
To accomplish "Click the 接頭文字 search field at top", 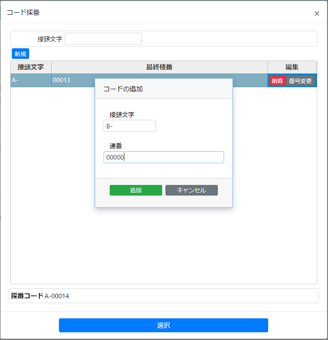I will coord(103,39).
